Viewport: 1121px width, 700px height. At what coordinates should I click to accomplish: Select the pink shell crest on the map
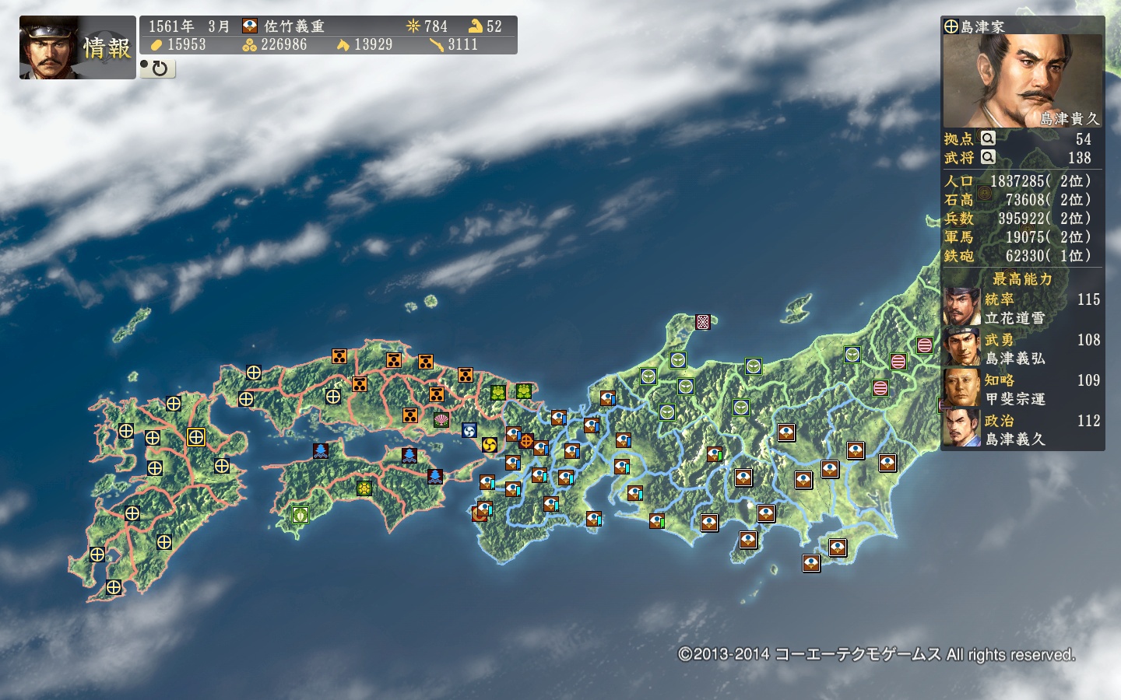[x=441, y=420]
